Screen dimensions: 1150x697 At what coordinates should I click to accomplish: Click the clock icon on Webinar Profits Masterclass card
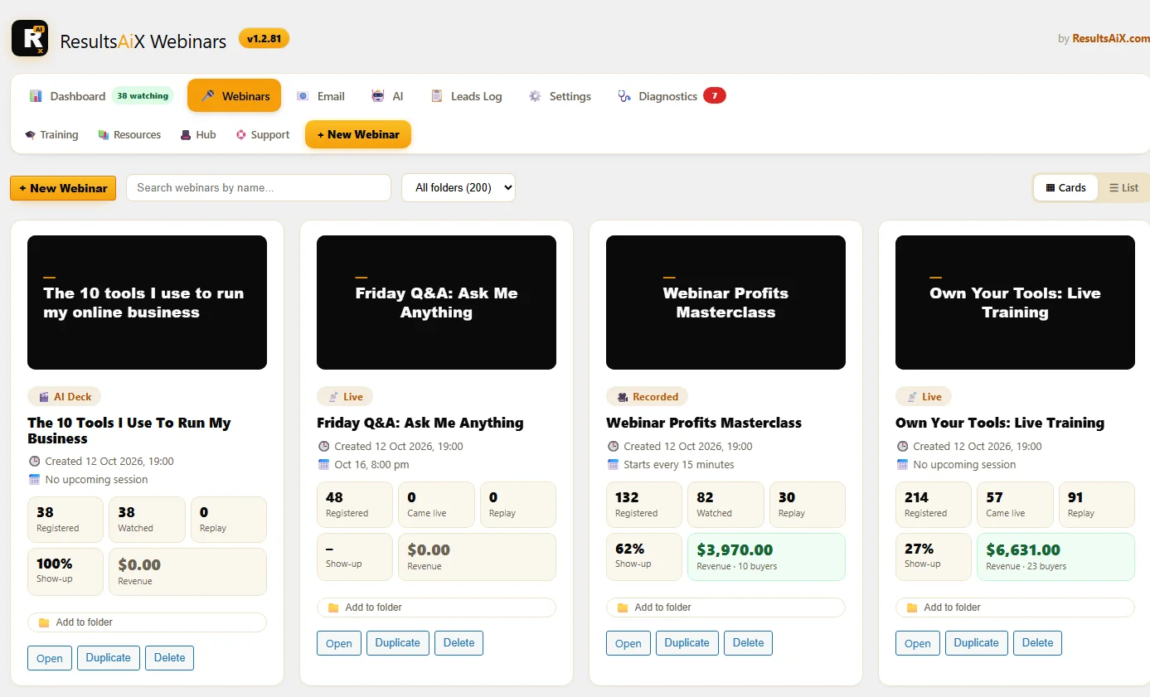pos(614,447)
